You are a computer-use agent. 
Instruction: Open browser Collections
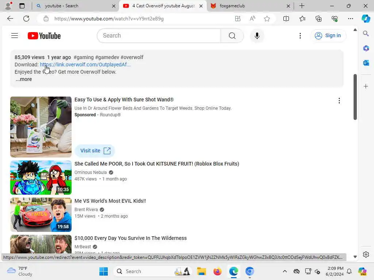coord(318,19)
